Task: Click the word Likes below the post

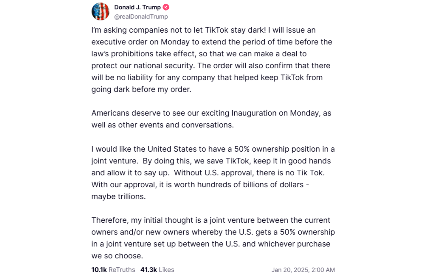Action: tap(166, 270)
